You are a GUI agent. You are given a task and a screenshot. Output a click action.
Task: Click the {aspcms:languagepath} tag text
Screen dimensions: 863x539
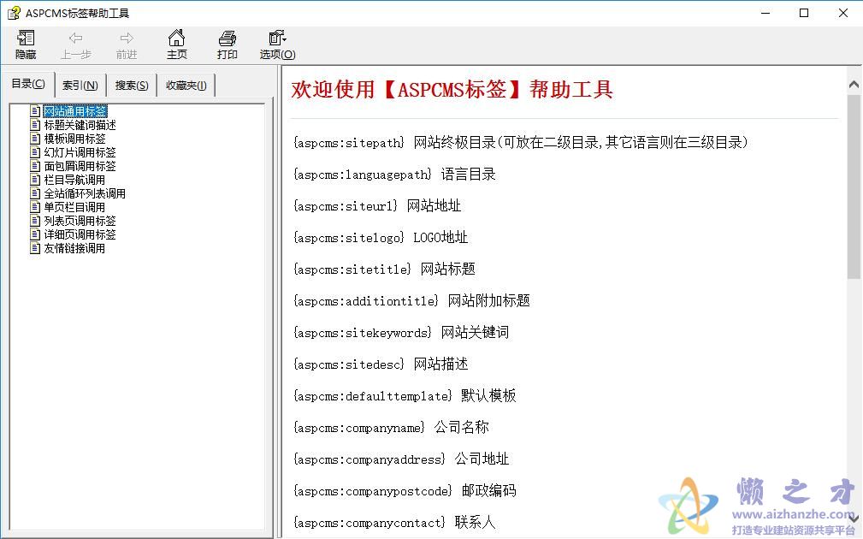click(x=362, y=175)
